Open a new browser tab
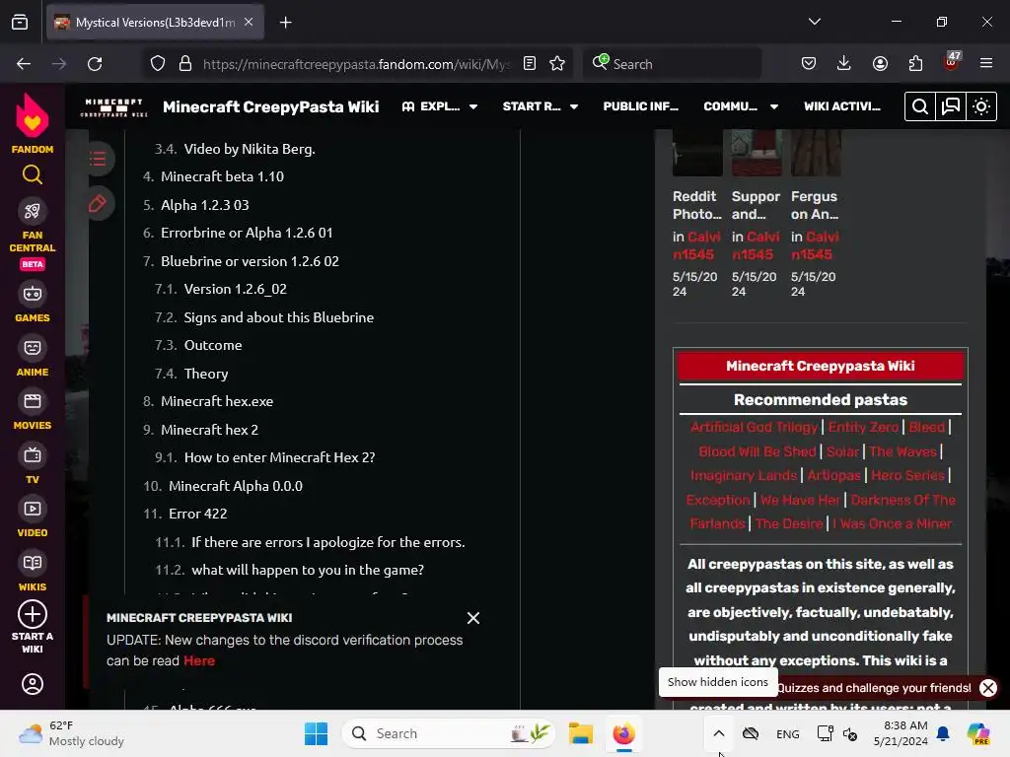Screen dimensions: 1010x757 click(285, 23)
